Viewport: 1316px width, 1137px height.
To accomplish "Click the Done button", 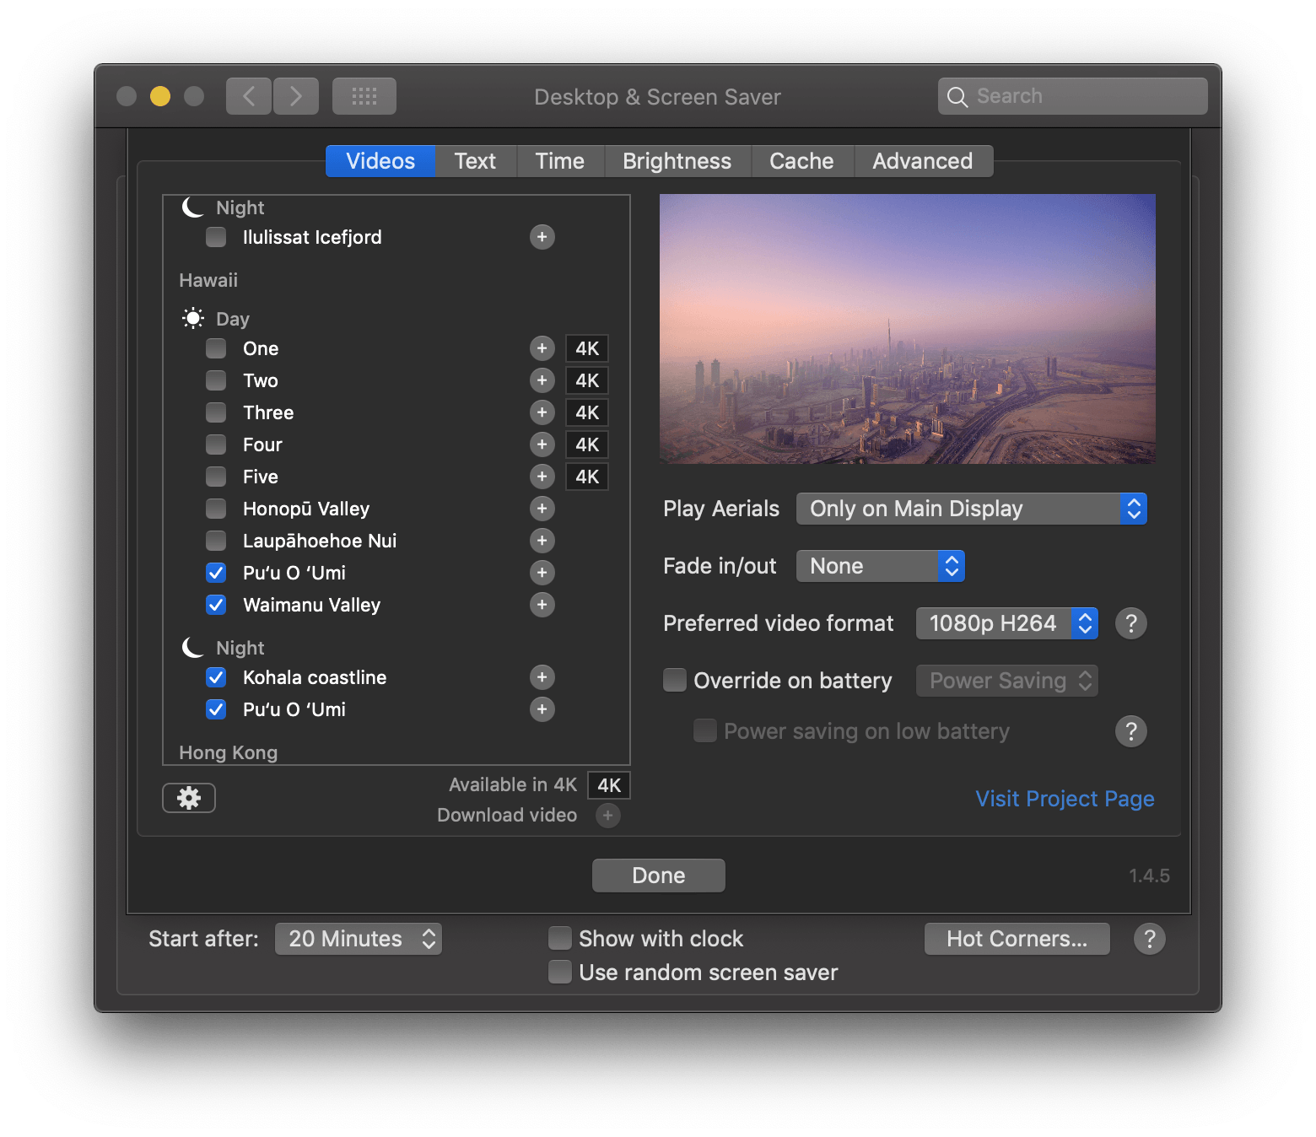I will [x=659, y=876].
